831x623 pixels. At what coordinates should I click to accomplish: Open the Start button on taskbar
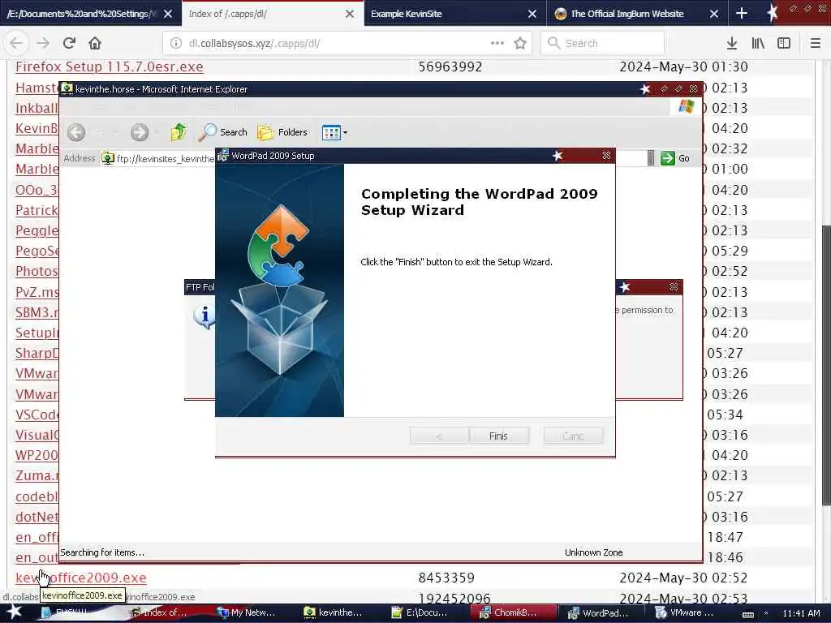[x=15, y=612]
